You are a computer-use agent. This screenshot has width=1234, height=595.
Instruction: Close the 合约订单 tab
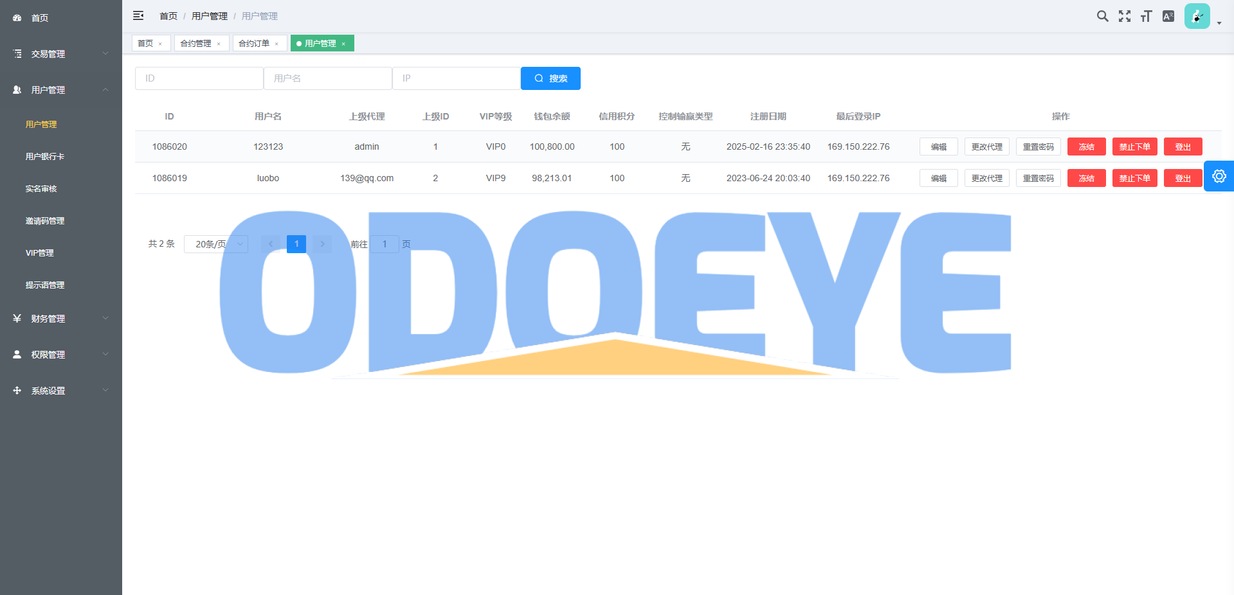[277, 44]
